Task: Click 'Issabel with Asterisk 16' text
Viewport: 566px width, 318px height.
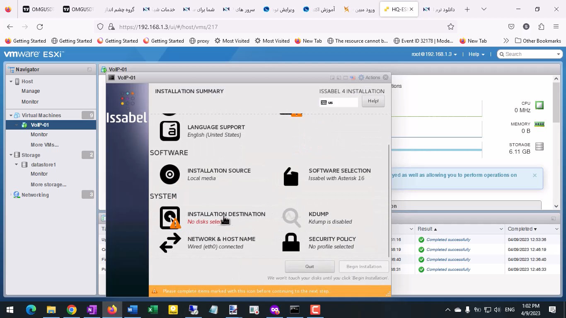Action: (x=336, y=178)
